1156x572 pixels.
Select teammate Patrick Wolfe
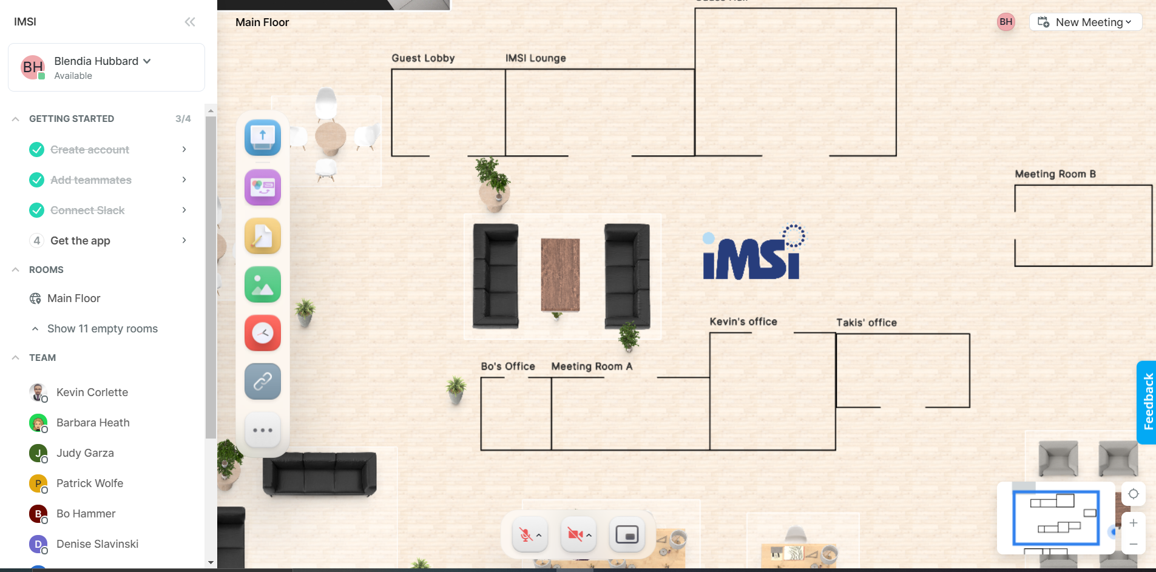[x=90, y=483]
